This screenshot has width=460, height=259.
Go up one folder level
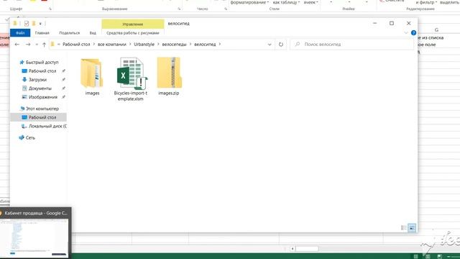pos(44,45)
